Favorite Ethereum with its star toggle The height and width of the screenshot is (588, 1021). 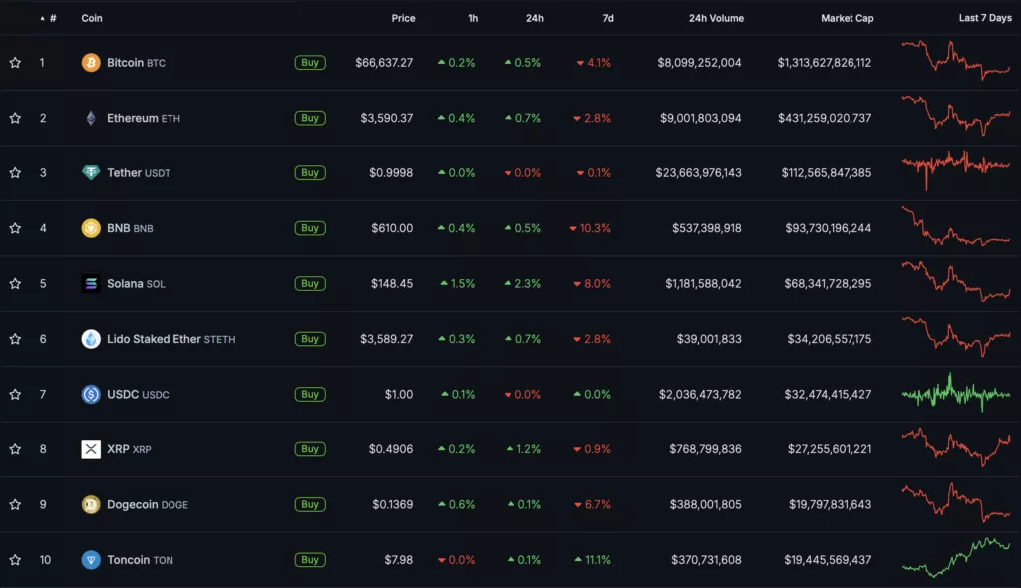tap(15, 118)
